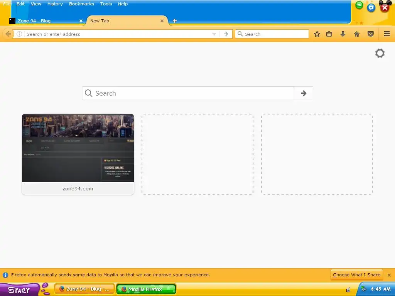Click the page Search input field
The image size is (395, 296).
point(188,93)
